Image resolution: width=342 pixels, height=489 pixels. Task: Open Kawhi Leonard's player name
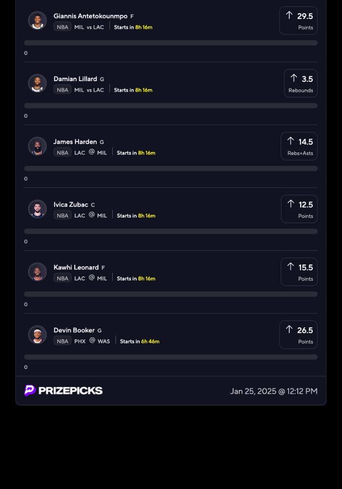pyautogui.click(x=76, y=267)
